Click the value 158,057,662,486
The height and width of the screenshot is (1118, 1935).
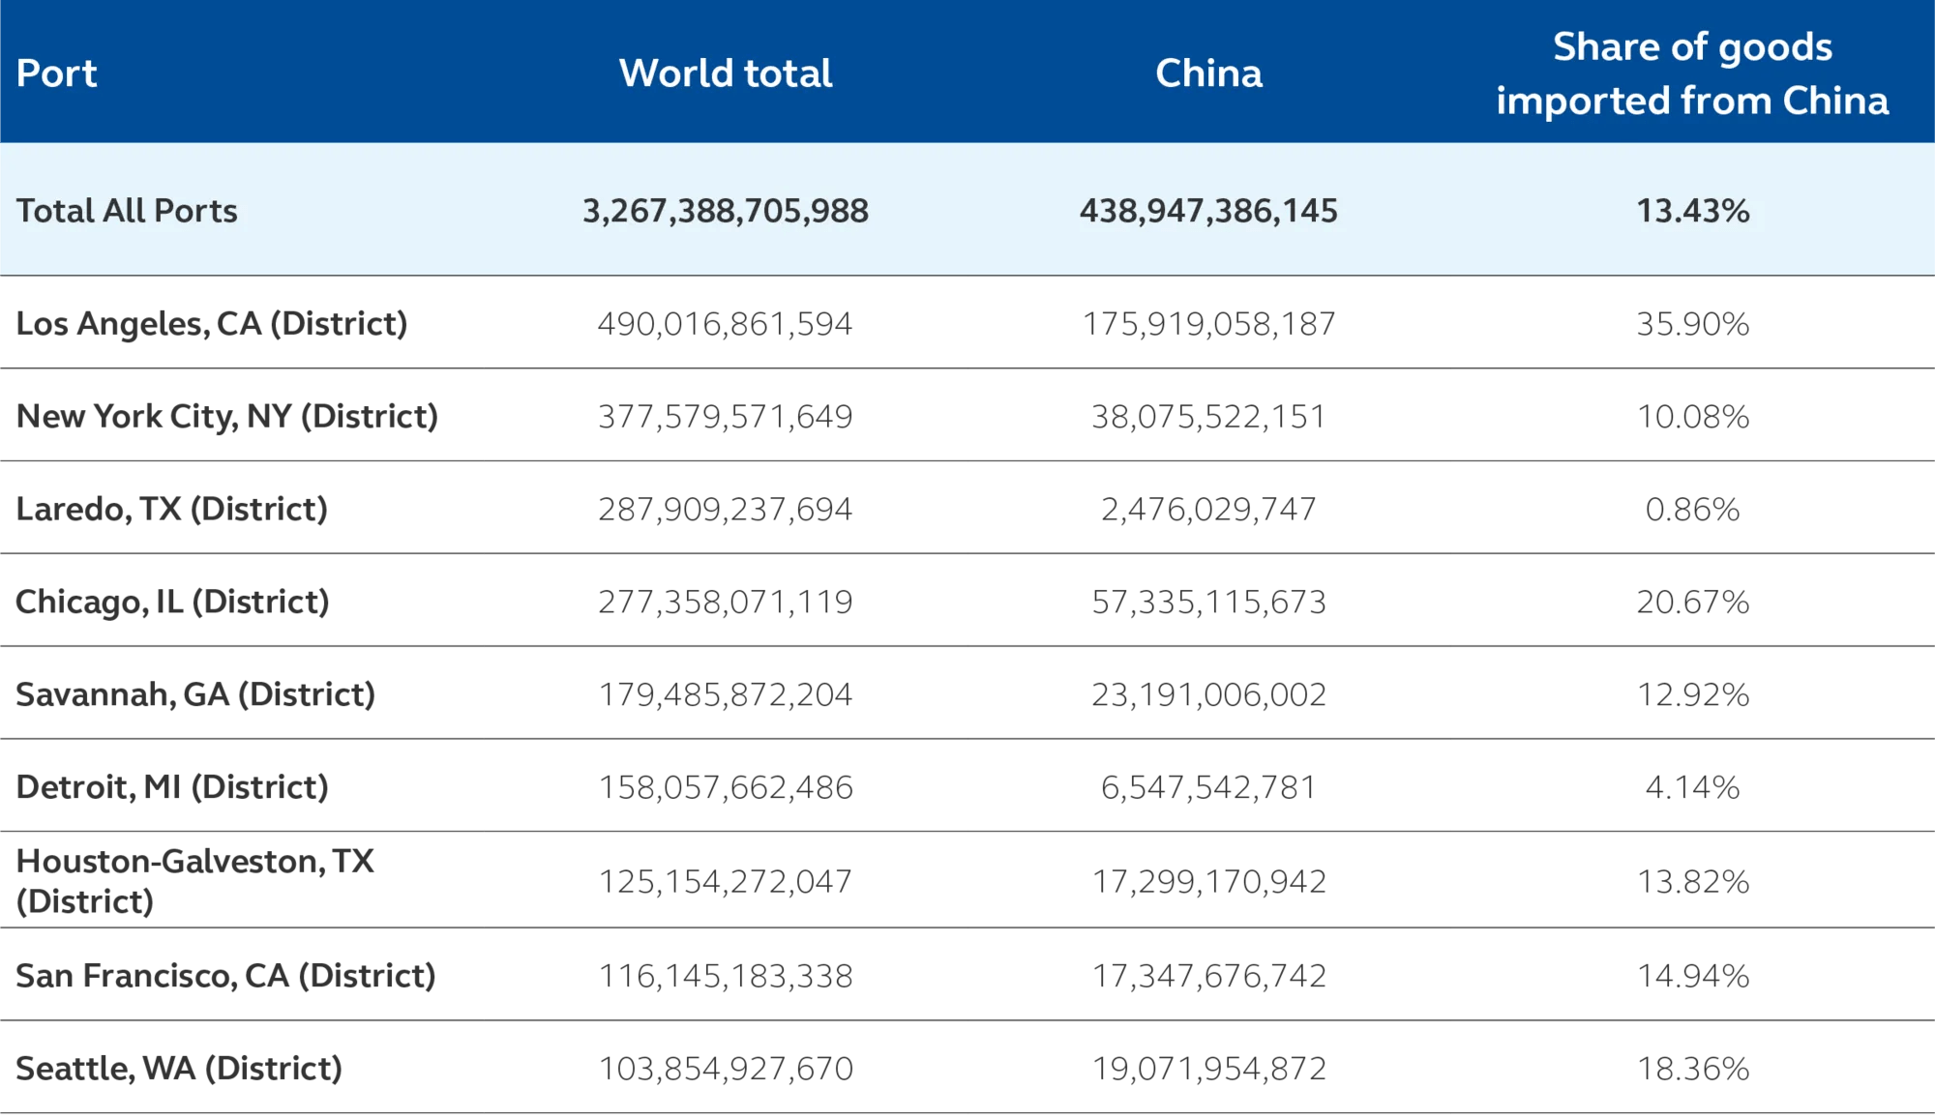tap(726, 788)
